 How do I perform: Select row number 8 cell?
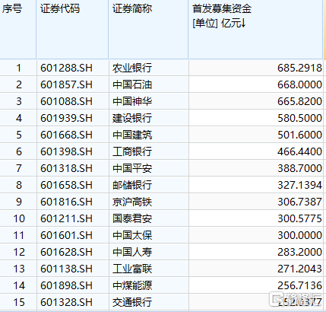(18, 185)
